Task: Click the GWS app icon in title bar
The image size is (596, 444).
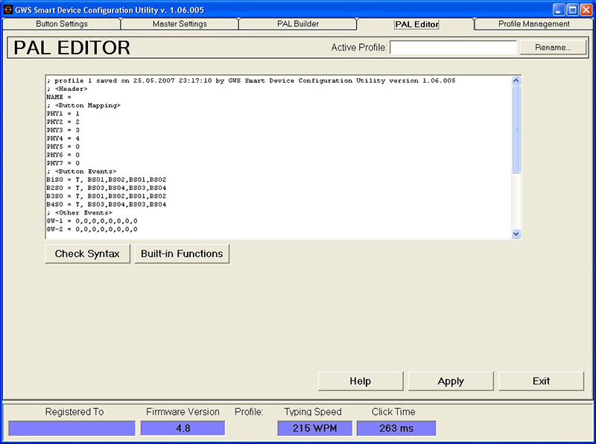Action: pos(8,10)
